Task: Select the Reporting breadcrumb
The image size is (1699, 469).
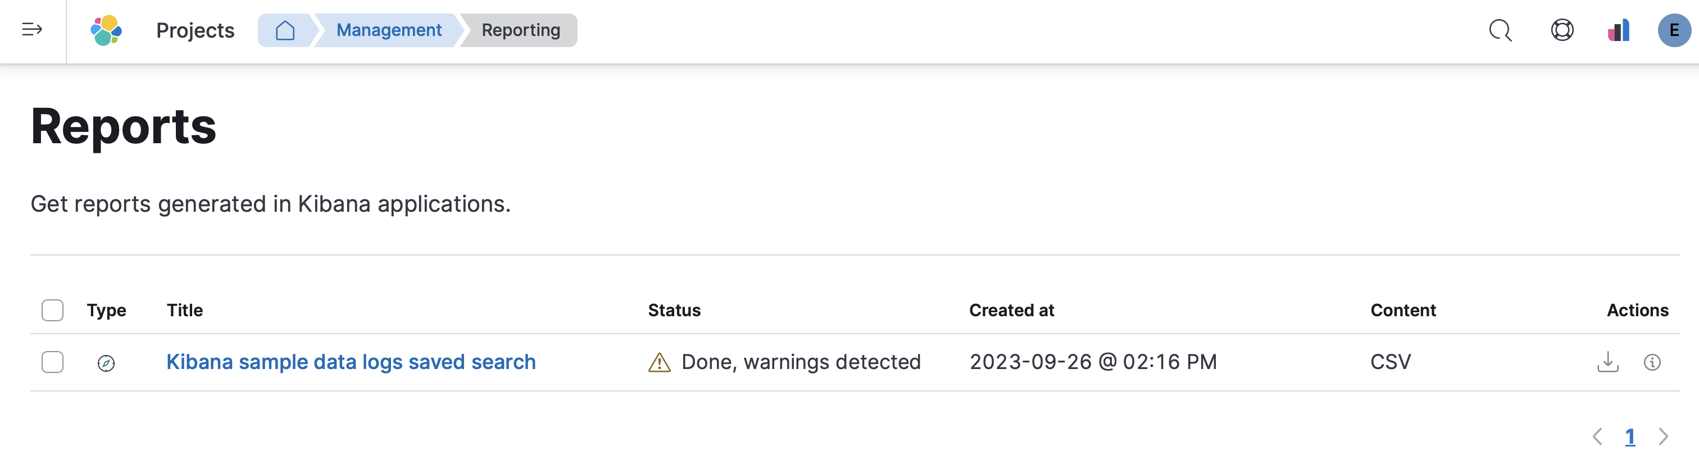Action: tap(520, 30)
